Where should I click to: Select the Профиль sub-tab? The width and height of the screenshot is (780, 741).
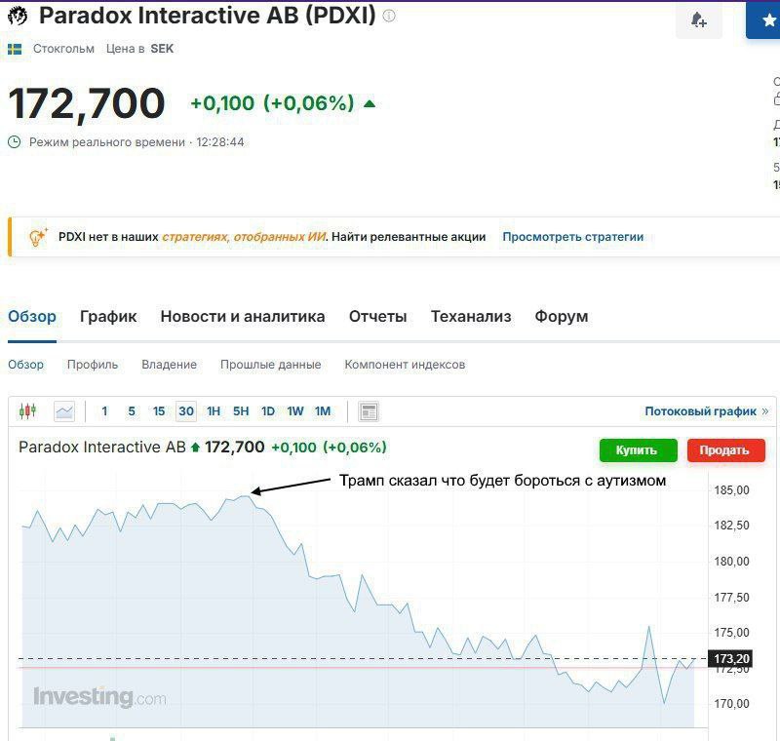coord(93,365)
